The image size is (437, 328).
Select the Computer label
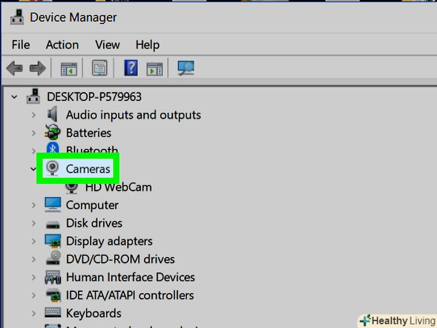click(92, 206)
